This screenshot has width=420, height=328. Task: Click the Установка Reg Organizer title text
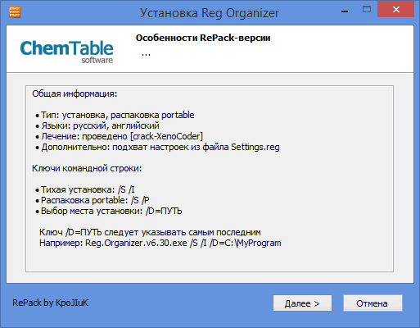[210, 13]
